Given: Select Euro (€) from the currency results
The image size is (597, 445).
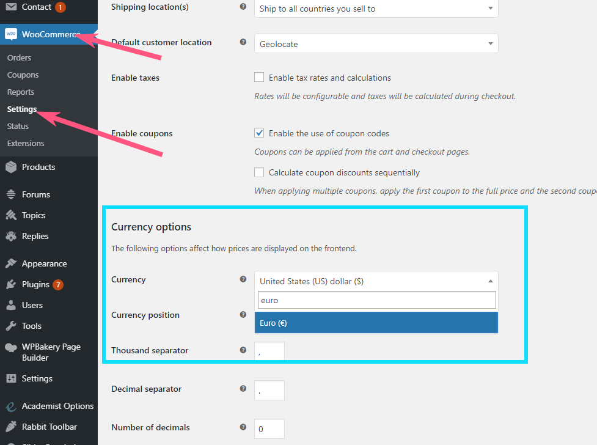Looking at the screenshot, I should pyautogui.click(x=376, y=323).
